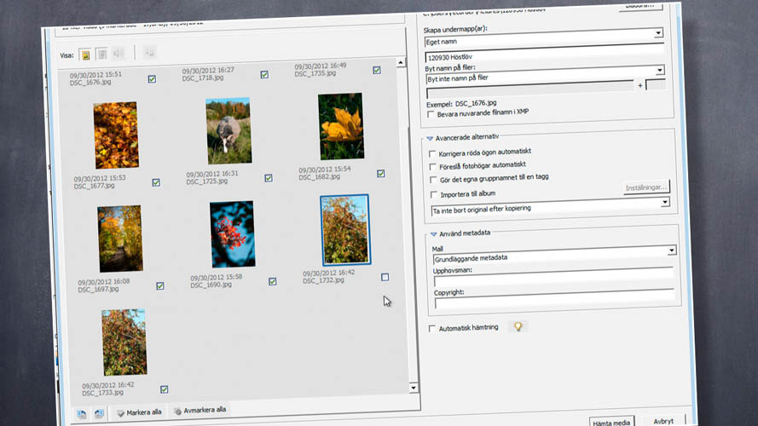Viewport: 758px width, 426px height.
Task: Open the Skapa undermapp(ar) dropdown
Action: (x=658, y=33)
